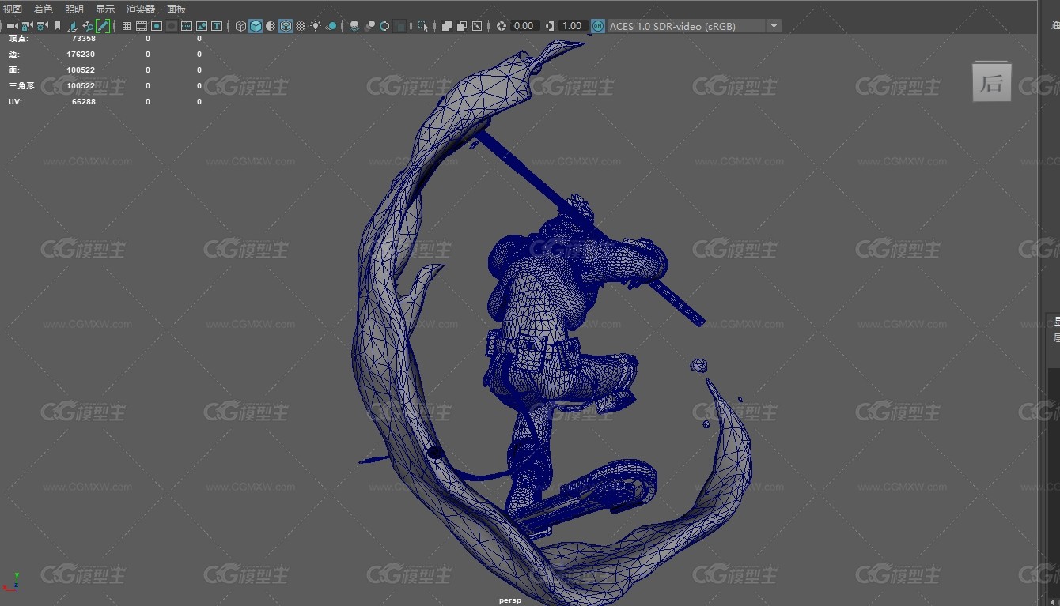Open the ACES 1.0 SDR-video view transform dropdown
Viewport: 1060px width, 606px height.
click(x=695, y=26)
